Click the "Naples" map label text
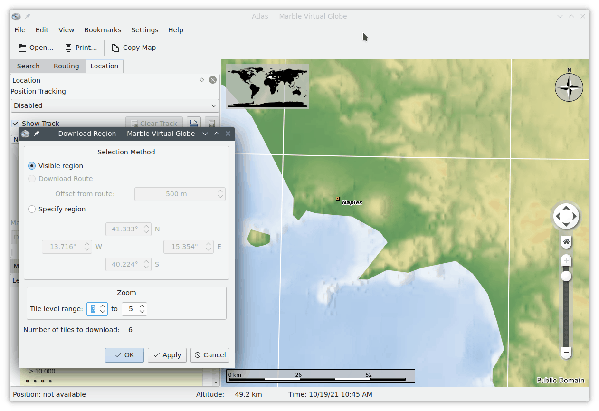 pos(352,202)
